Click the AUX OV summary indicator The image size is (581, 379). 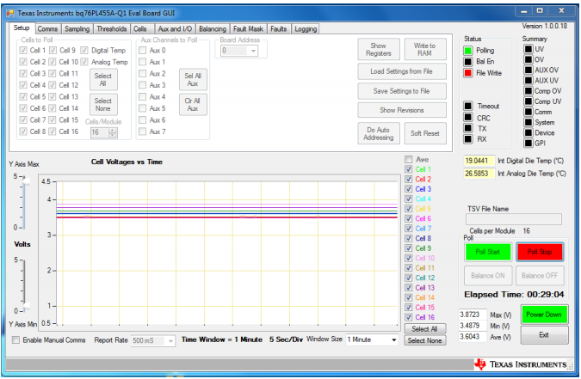coord(528,70)
